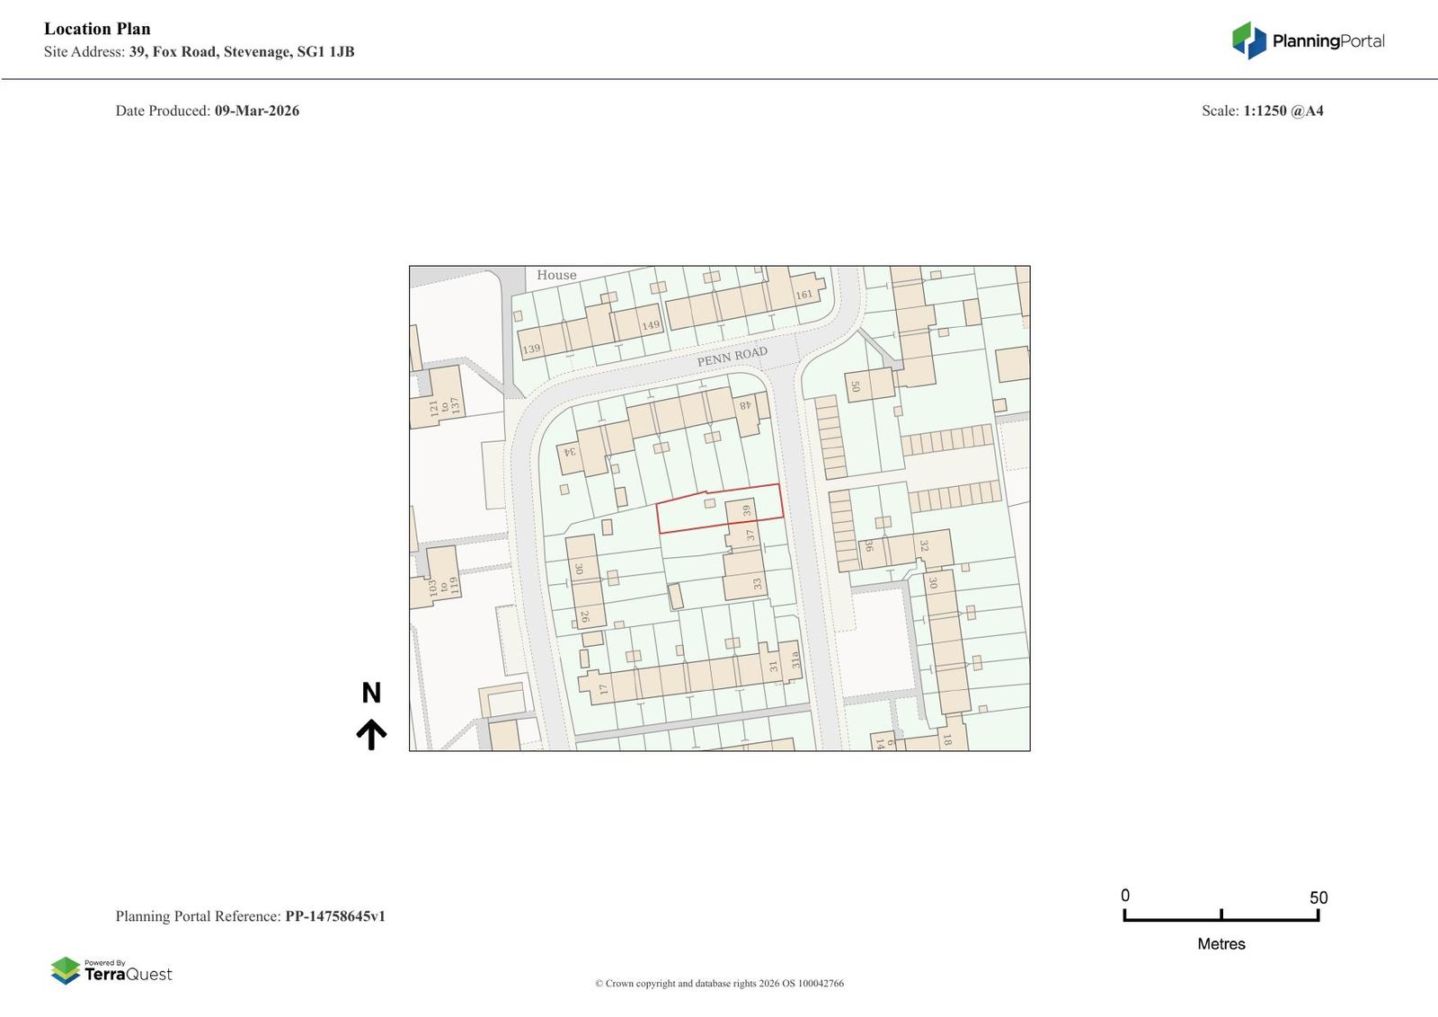This screenshot has height=1017, width=1438.
Task: Select the red-outlined site boundary plot
Action: pyautogui.click(x=692, y=514)
